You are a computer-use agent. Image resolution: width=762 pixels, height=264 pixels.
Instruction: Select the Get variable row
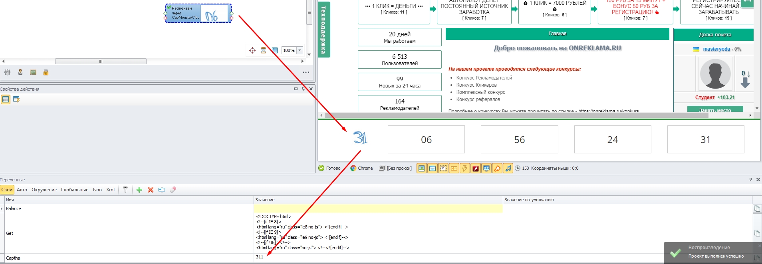(376, 233)
